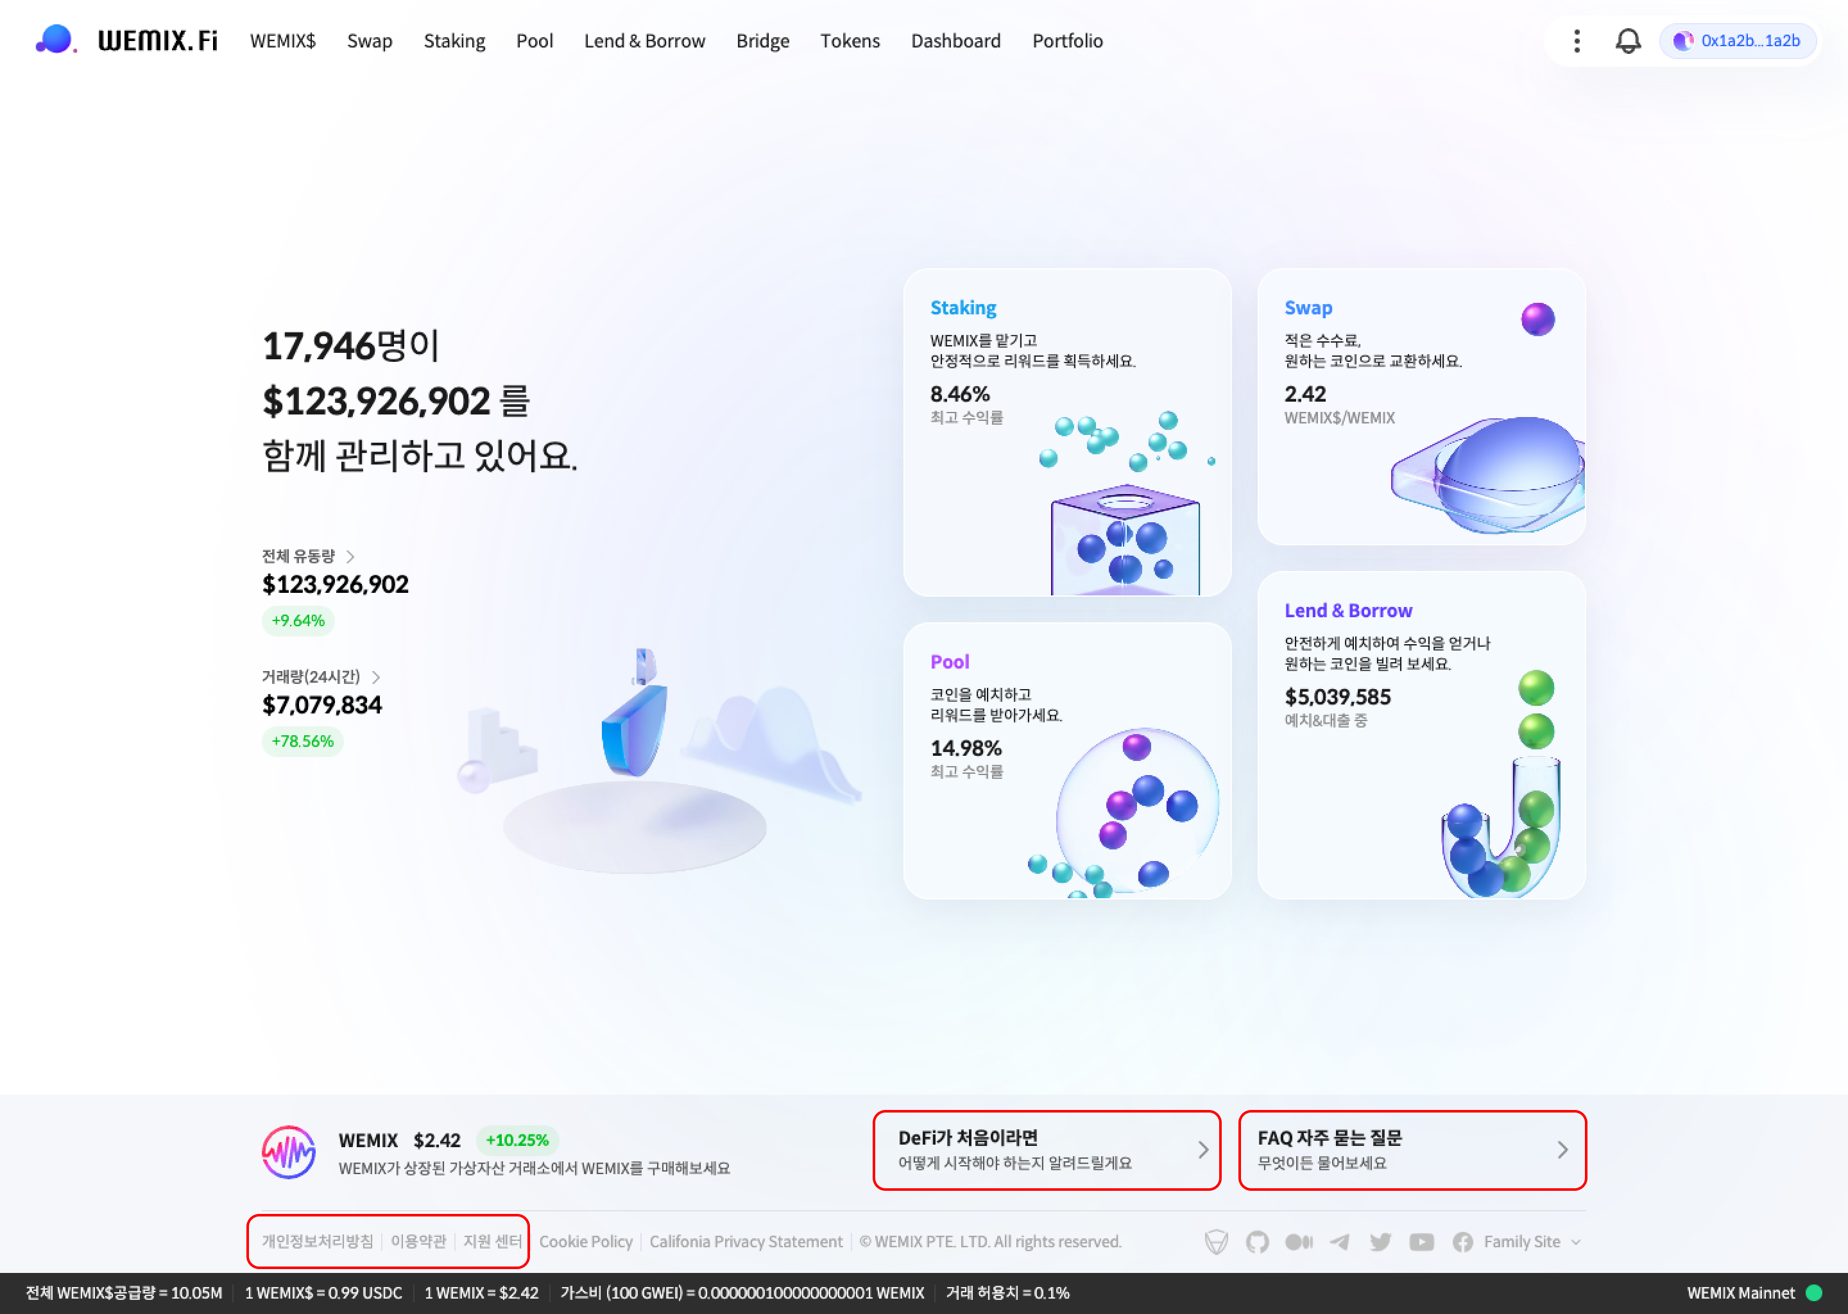Click the $123,926,902 total liquidity value
The height and width of the screenshot is (1314, 1848).
click(336, 584)
